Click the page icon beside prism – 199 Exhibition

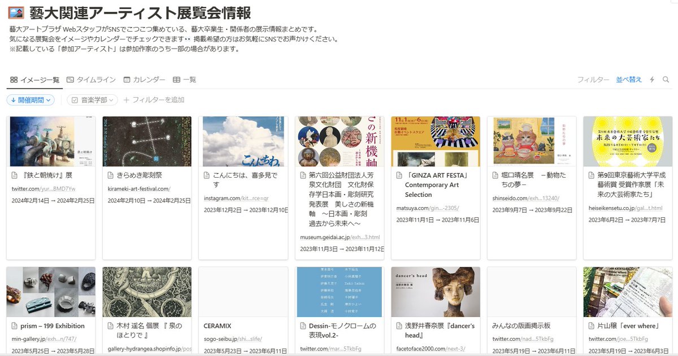(15, 326)
